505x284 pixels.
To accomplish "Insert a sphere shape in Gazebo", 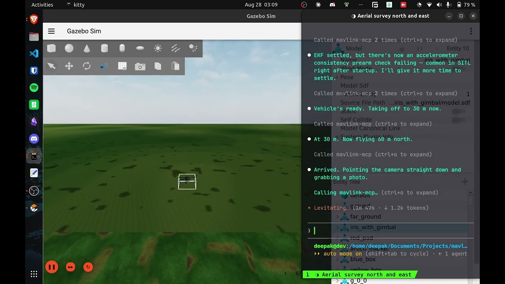I will [69, 48].
